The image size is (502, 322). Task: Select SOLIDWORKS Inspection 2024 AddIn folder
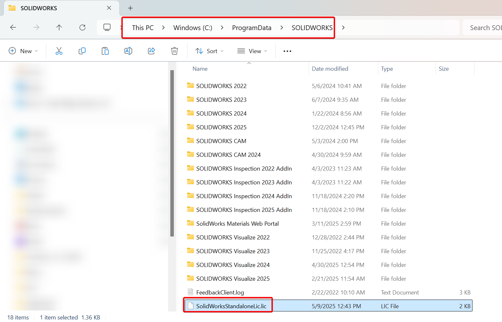tap(244, 196)
